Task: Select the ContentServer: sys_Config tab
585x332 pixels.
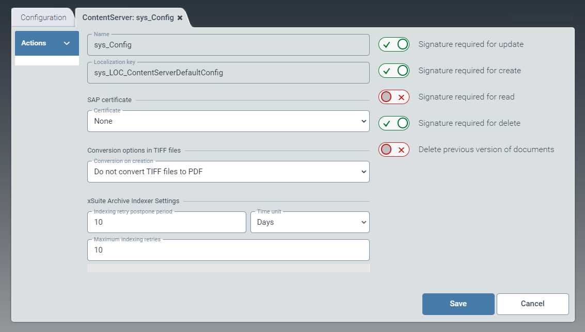Action: click(128, 18)
